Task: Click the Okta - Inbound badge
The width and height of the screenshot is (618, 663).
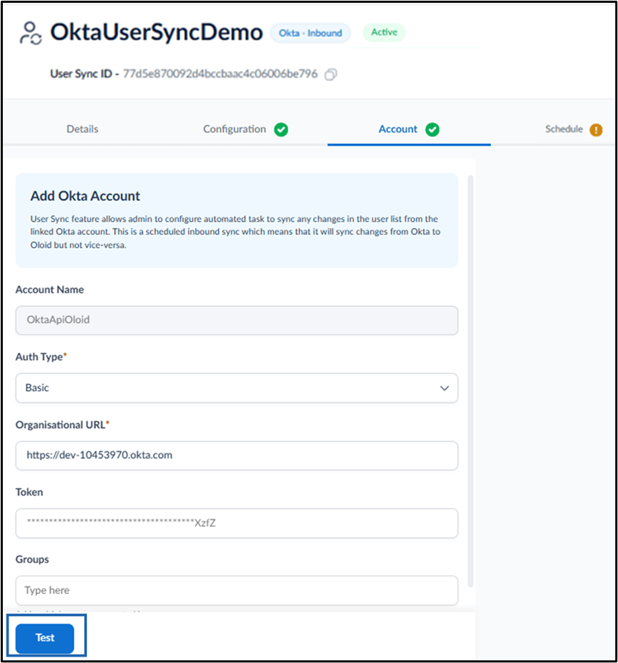Action: click(310, 33)
